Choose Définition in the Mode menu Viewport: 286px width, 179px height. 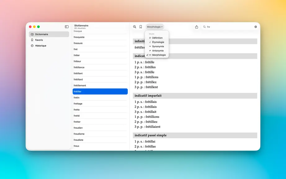pos(157,38)
